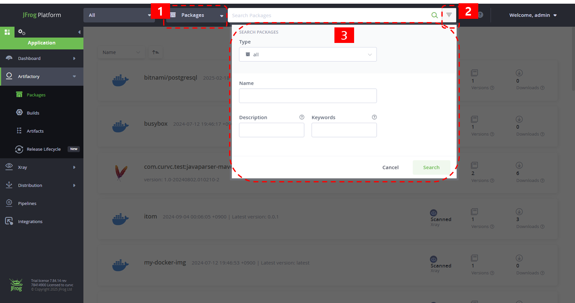
Task: Click the JFrog frog logo at bottom
Action: (16, 284)
